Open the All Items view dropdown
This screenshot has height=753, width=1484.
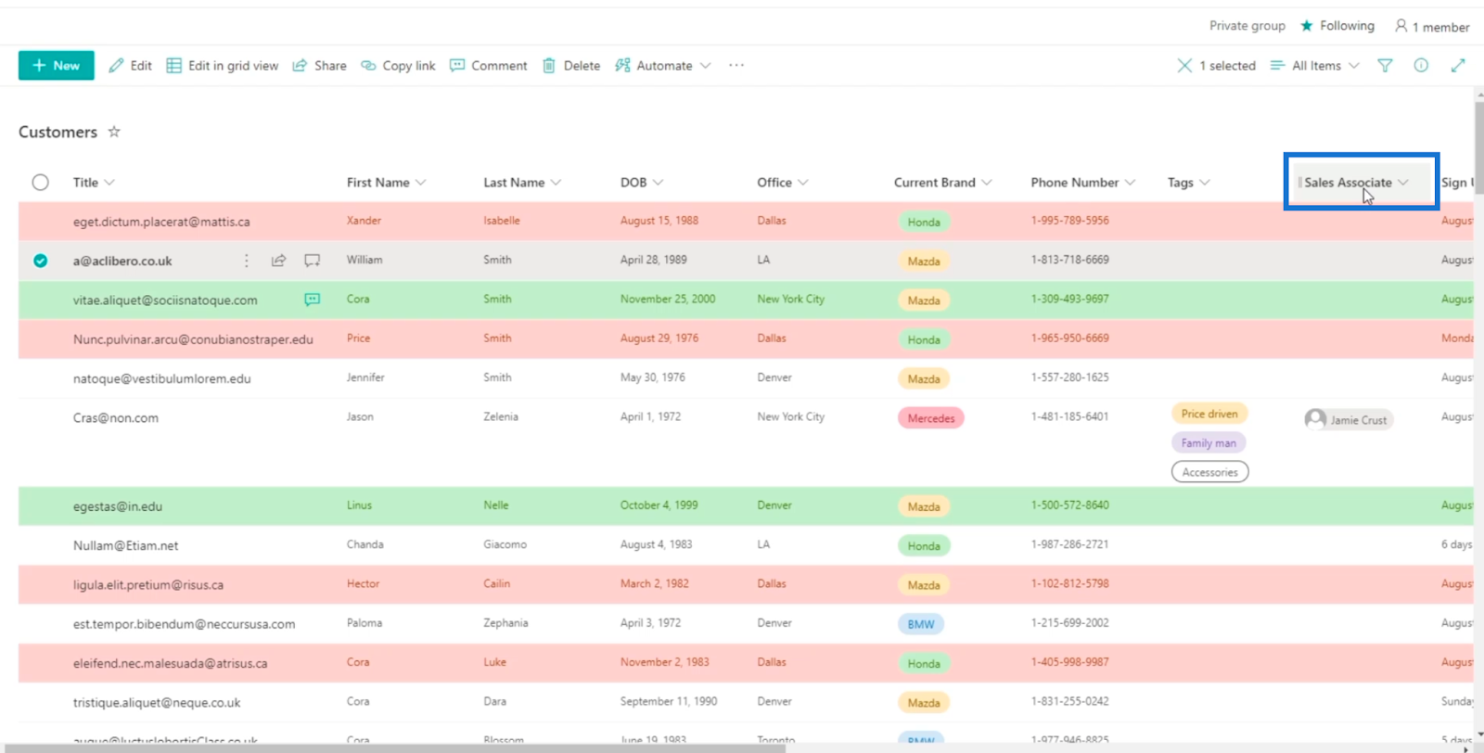pyautogui.click(x=1315, y=66)
